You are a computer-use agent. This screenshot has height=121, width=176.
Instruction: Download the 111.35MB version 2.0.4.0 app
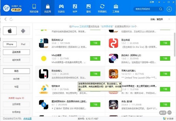pyautogui.click(x=165, y=105)
